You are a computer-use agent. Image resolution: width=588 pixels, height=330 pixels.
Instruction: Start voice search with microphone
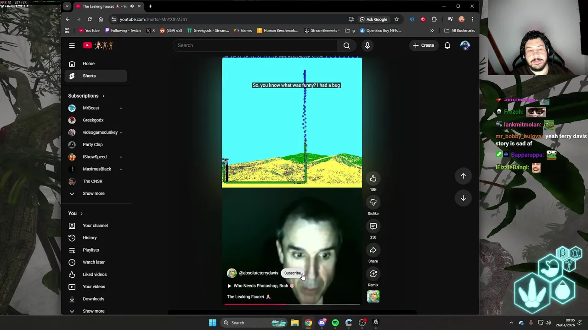(x=367, y=45)
